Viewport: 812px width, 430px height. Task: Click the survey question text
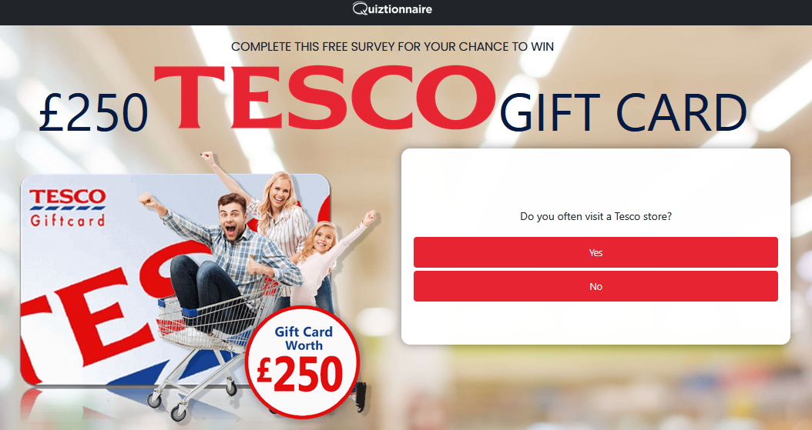click(596, 217)
